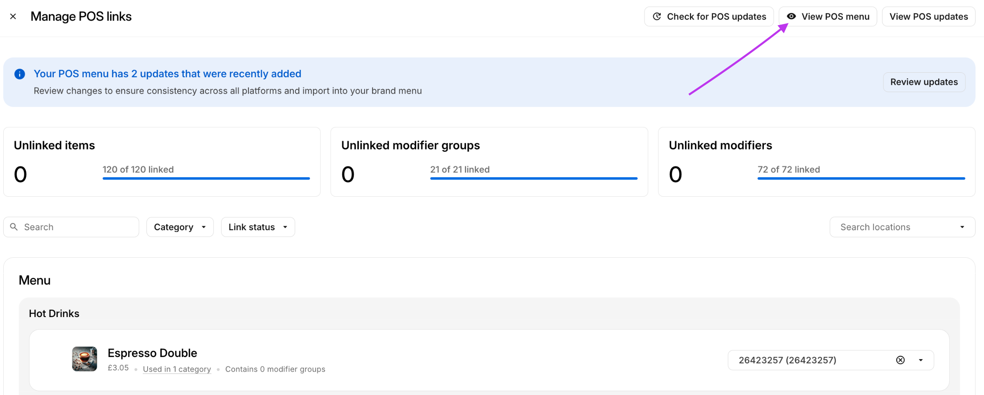Click the Hot Drinks category heading

(x=54, y=313)
